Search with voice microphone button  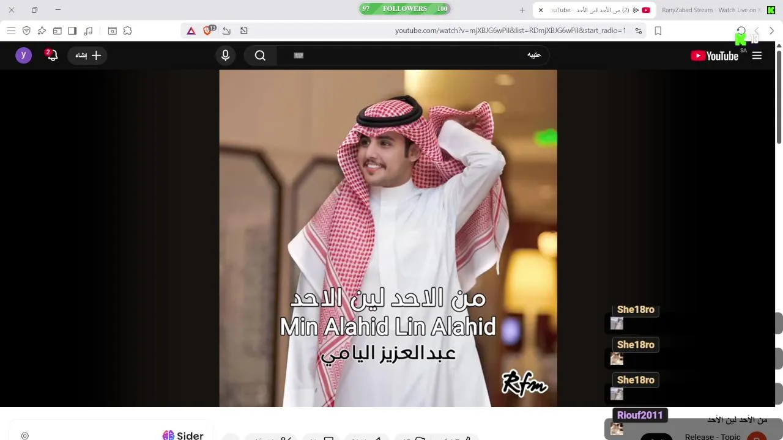[225, 56]
